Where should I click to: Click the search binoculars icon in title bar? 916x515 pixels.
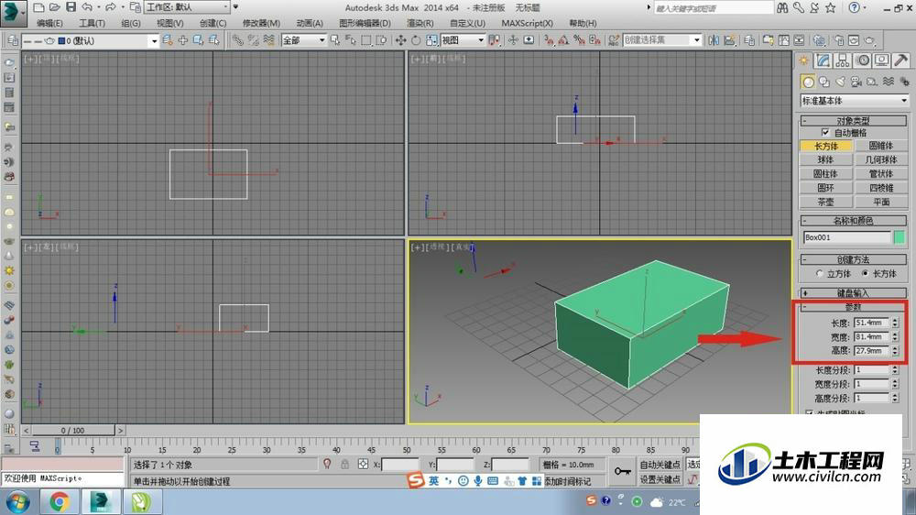click(782, 7)
